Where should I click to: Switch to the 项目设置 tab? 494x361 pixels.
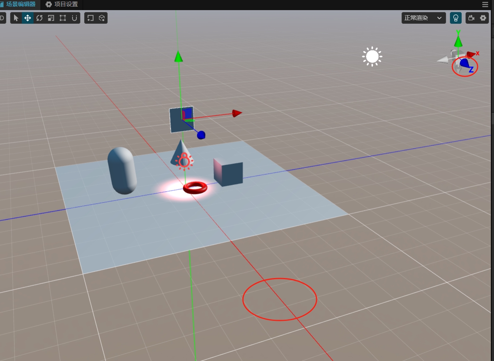pyautogui.click(x=62, y=5)
